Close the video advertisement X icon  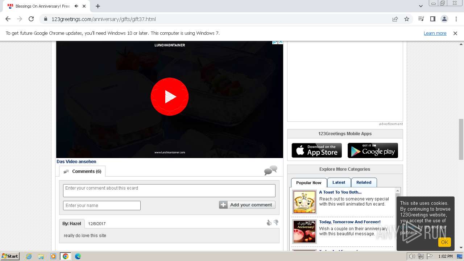click(281, 42)
